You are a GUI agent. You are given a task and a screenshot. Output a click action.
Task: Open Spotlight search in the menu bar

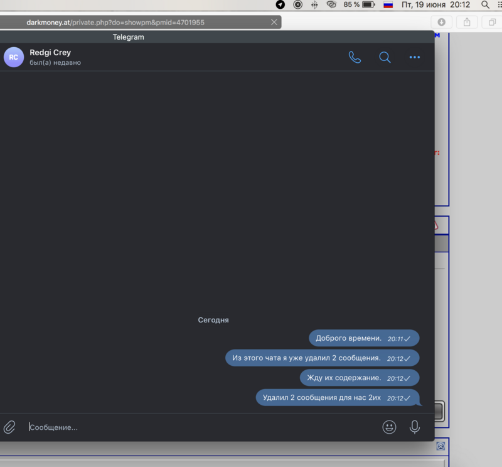485,5
